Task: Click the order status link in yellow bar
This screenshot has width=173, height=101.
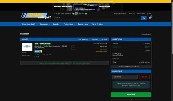Action: coord(72,1)
